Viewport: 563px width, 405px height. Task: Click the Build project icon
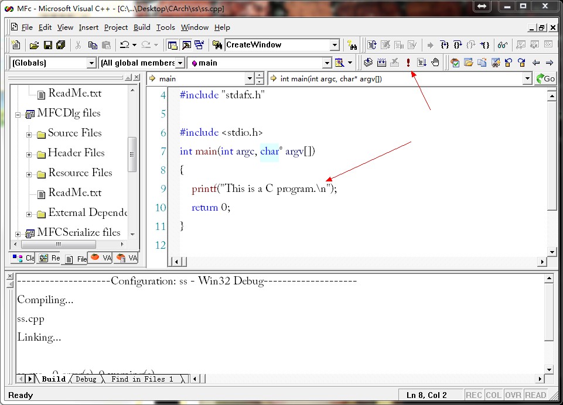(381, 63)
